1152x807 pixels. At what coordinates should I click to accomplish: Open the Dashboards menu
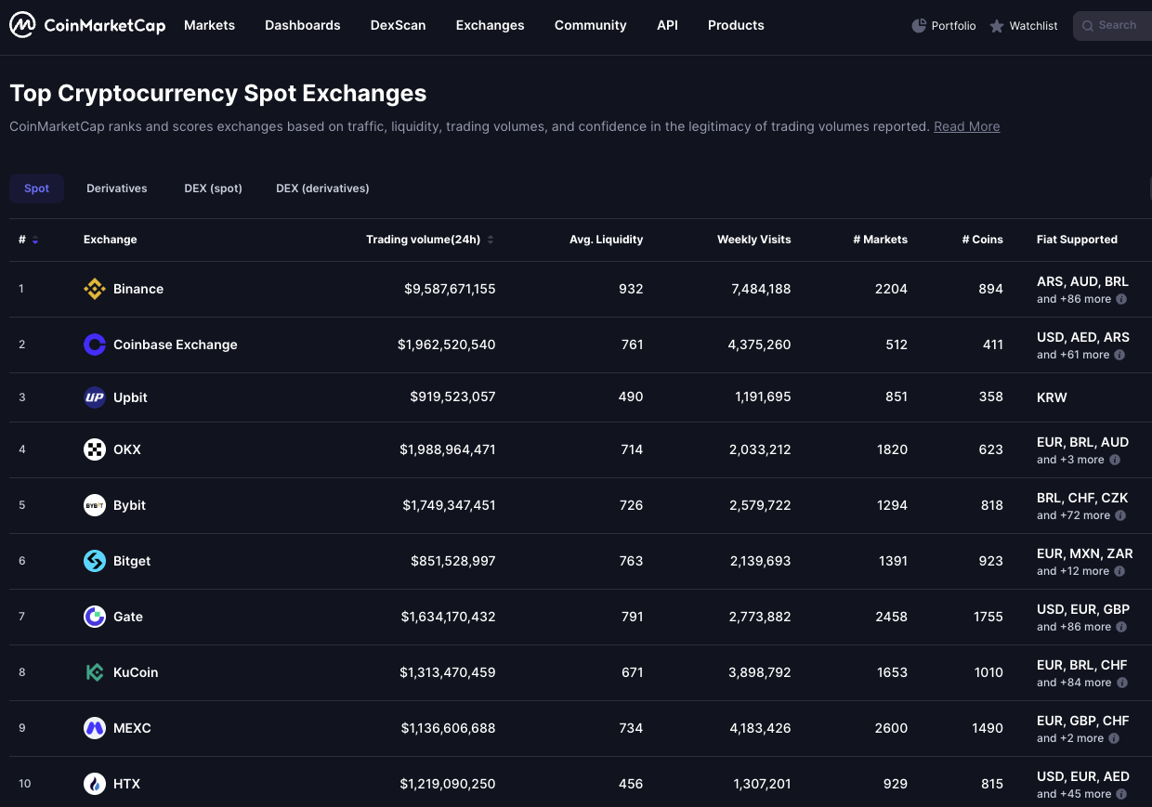tap(303, 25)
